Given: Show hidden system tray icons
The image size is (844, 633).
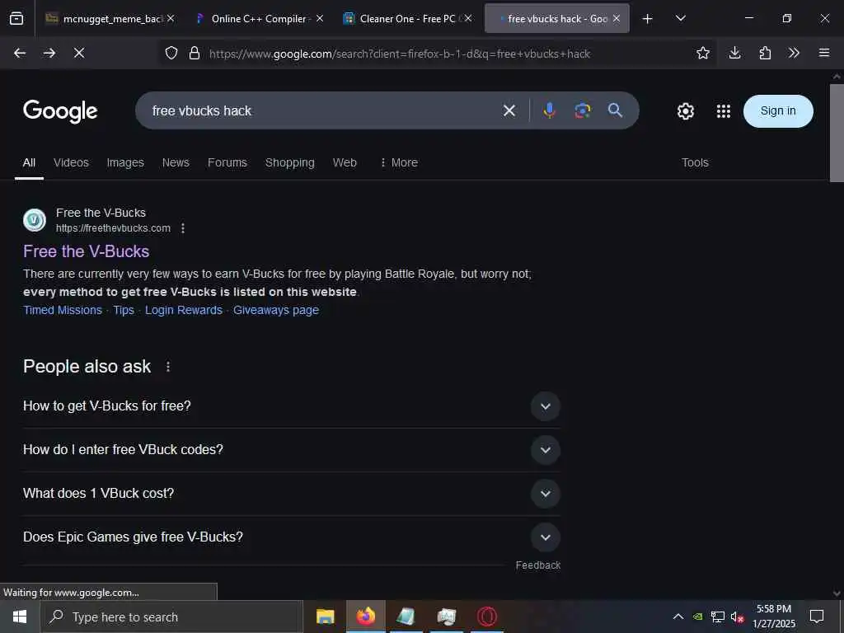Looking at the screenshot, I should click(678, 617).
